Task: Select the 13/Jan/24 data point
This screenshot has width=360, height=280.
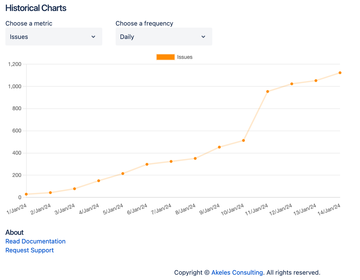Action: [x=316, y=81]
